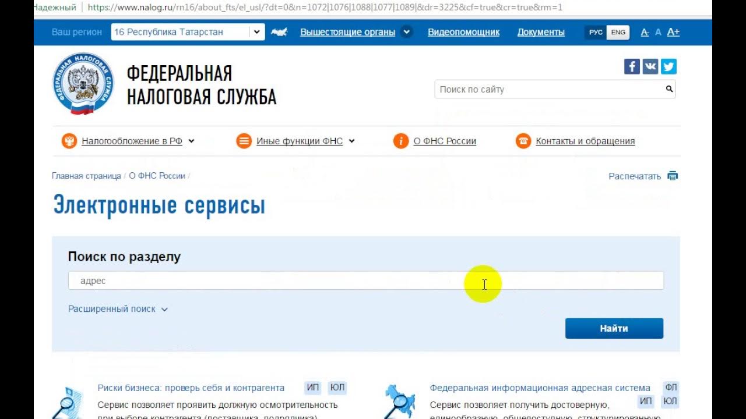
Task: Click the orange Налогообложение в РФ icon
Action: coord(69,141)
